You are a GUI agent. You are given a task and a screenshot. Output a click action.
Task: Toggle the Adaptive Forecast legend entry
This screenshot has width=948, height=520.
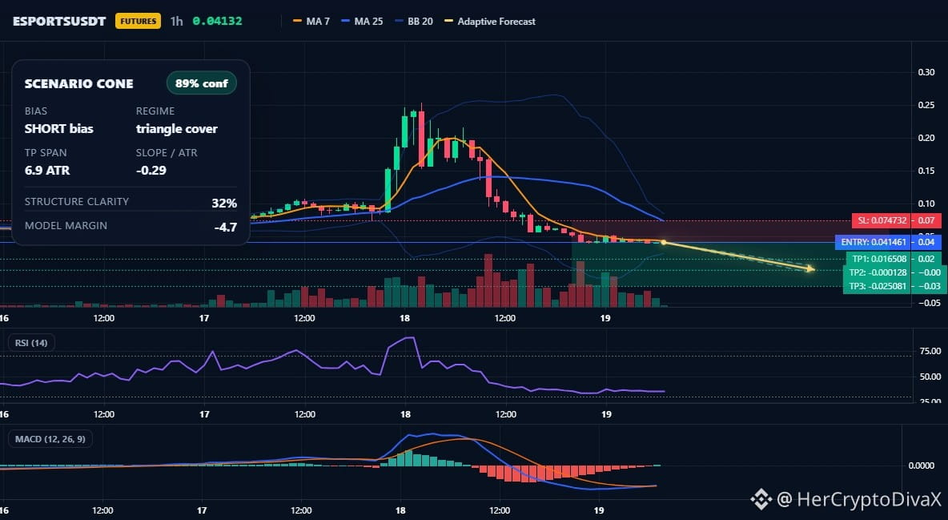pyautogui.click(x=490, y=21)
